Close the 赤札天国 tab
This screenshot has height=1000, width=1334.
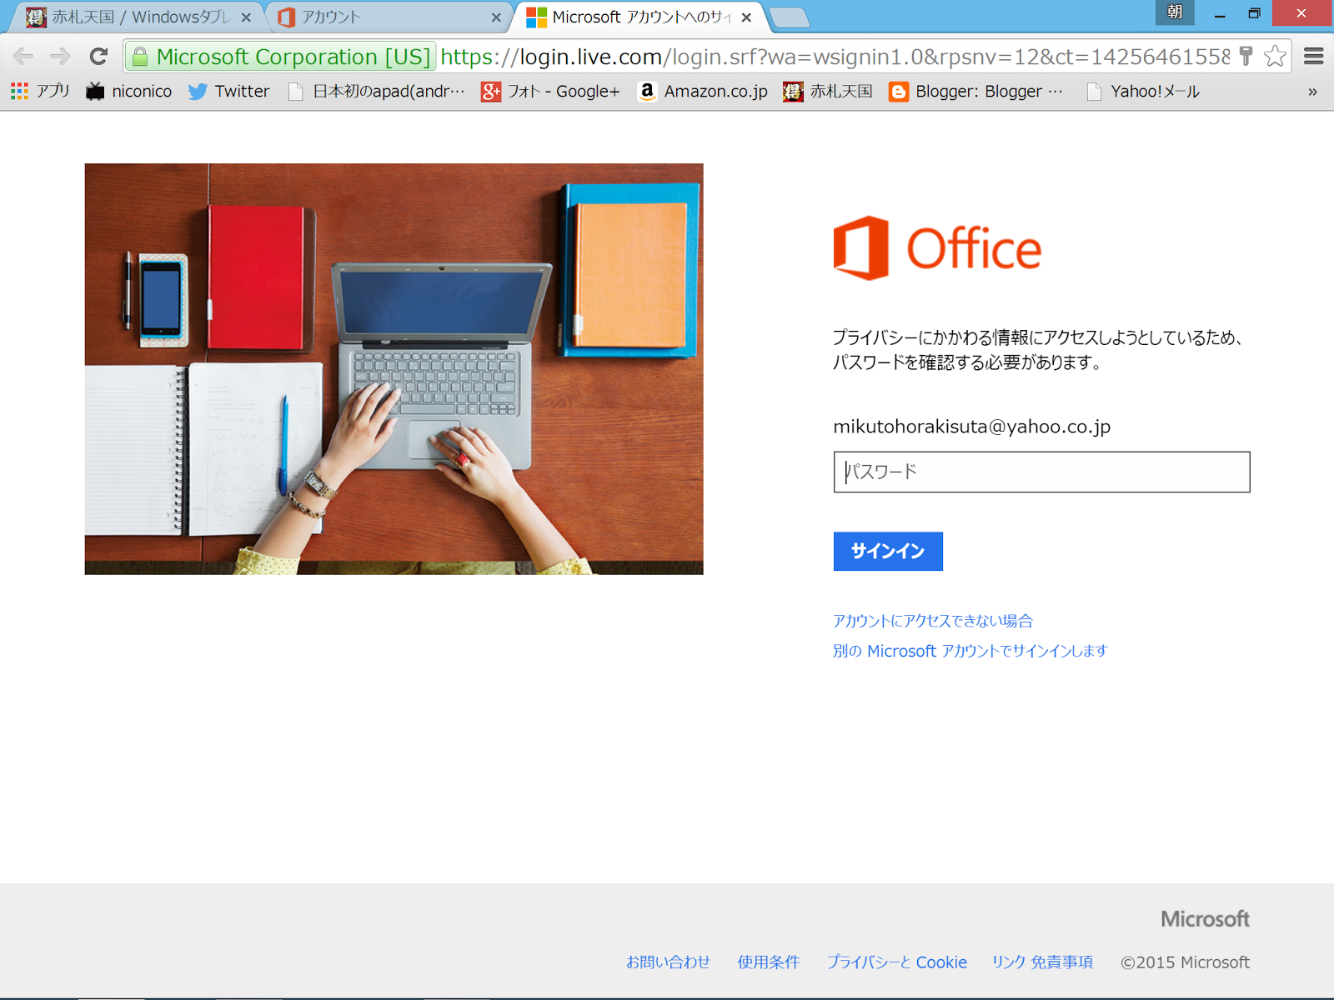[246, 17]
